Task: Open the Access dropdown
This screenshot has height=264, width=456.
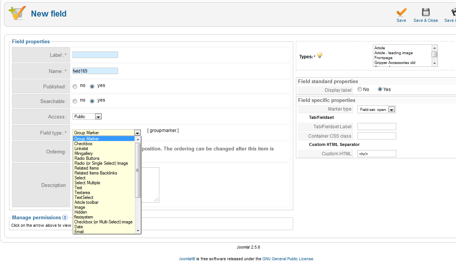Action: pos(87,117)
